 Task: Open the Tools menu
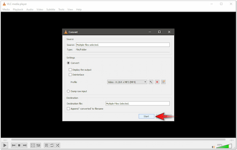(61, 9)
